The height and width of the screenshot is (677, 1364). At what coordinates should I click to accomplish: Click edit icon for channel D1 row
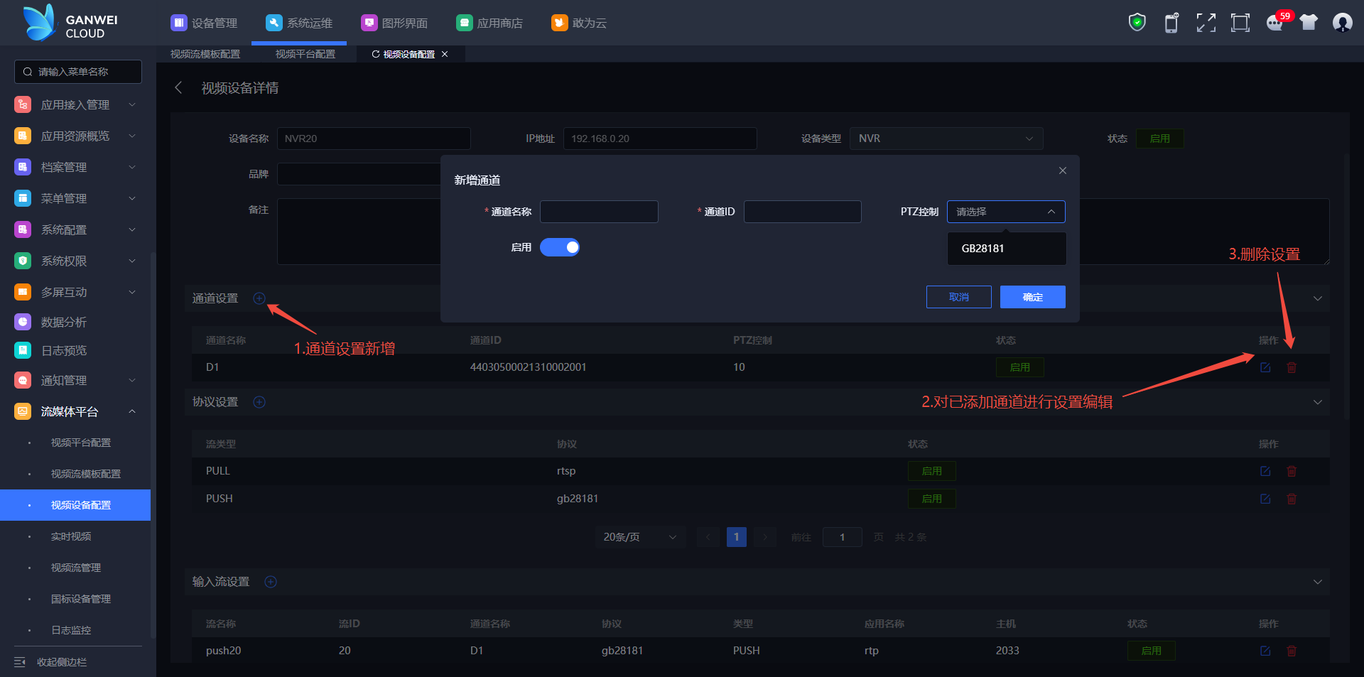1265,367
